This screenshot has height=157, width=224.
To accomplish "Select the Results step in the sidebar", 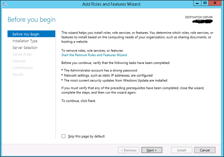I will [x=18, y=75].
